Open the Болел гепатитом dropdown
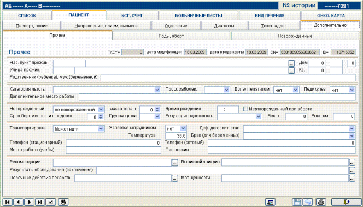Image resolution: width=363 pixels, height=207 pixels. coord(295,90)
